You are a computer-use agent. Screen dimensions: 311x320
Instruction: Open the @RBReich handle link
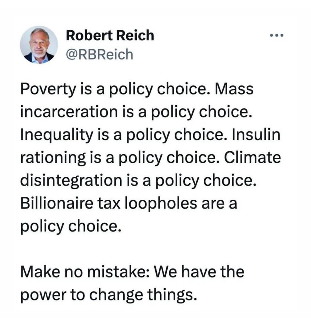point(100,54)
